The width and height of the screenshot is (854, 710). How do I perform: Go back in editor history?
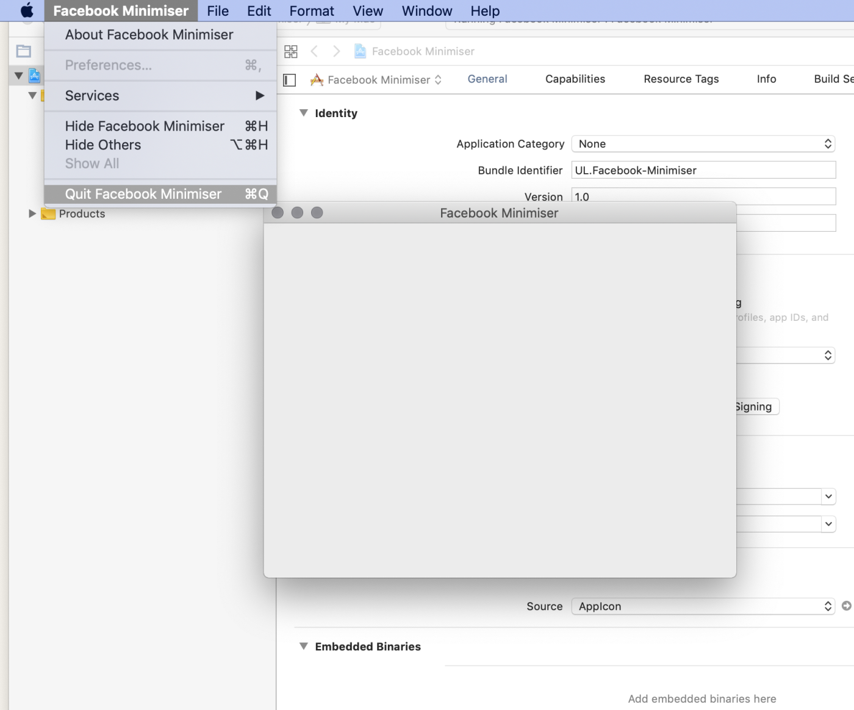314,51
